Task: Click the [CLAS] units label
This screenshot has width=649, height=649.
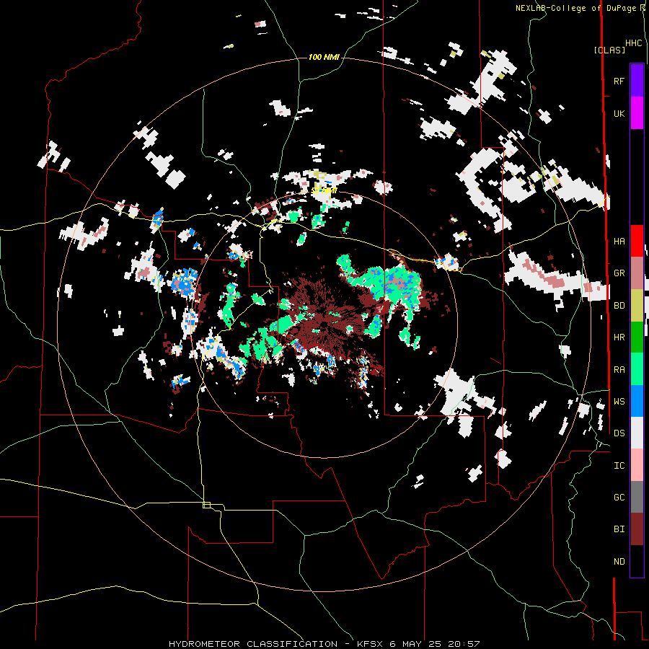Action: [x=609, y=50]
